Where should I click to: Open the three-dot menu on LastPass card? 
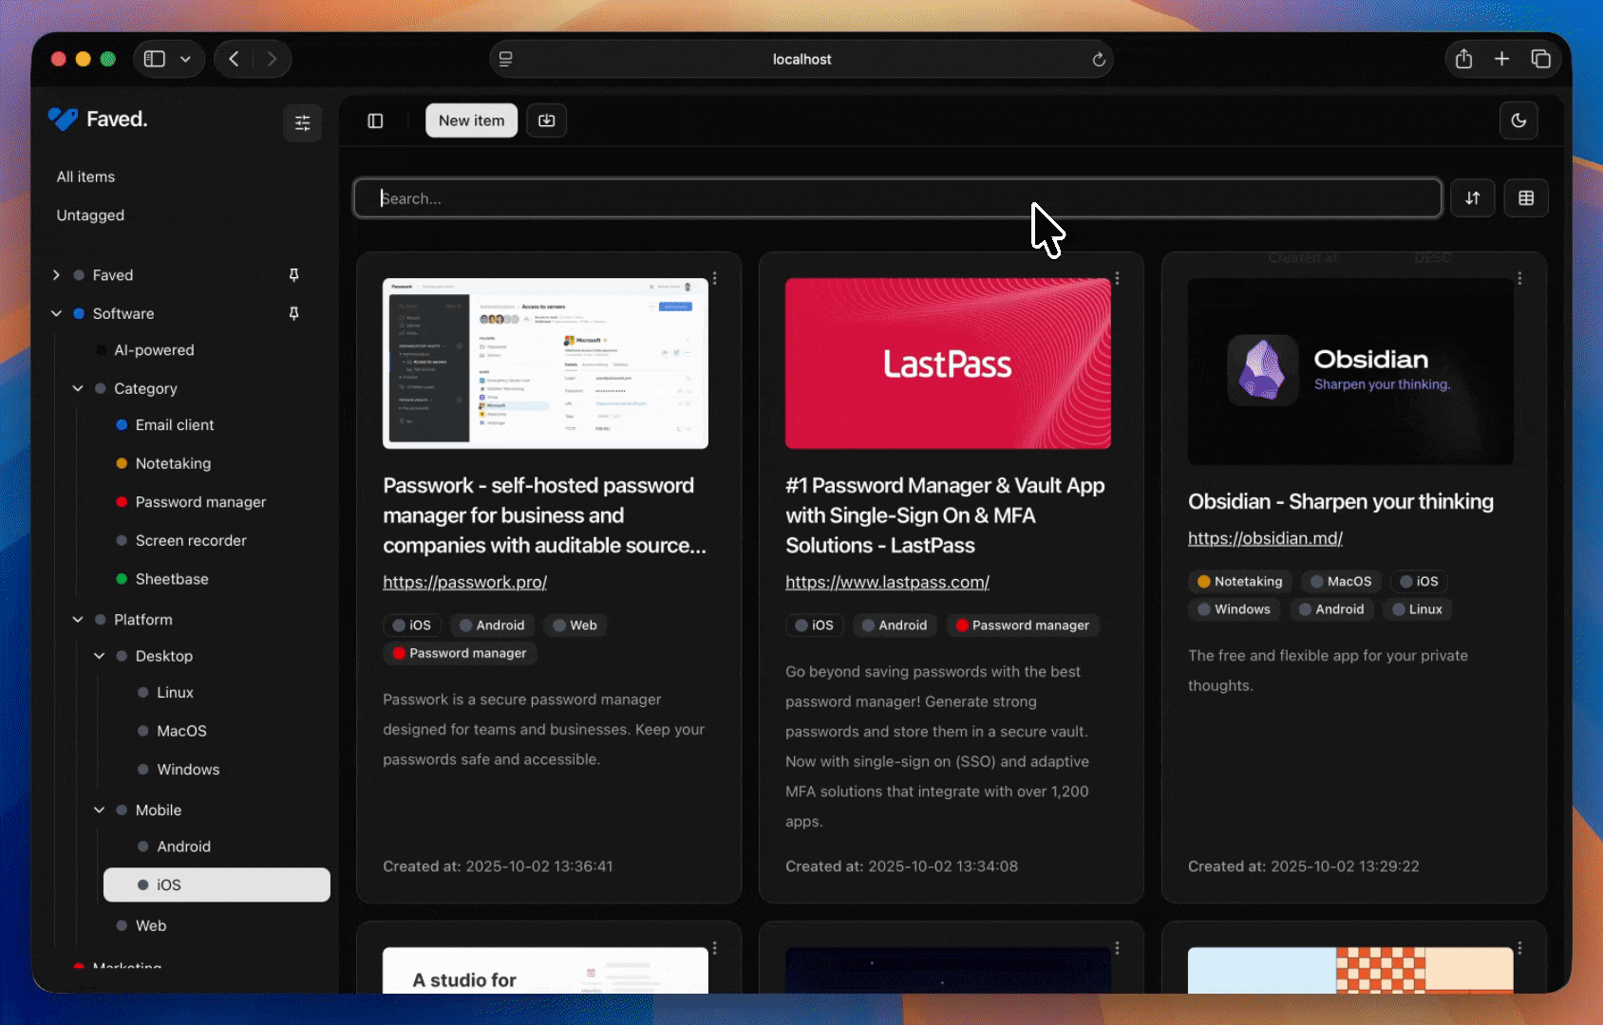1118,278
